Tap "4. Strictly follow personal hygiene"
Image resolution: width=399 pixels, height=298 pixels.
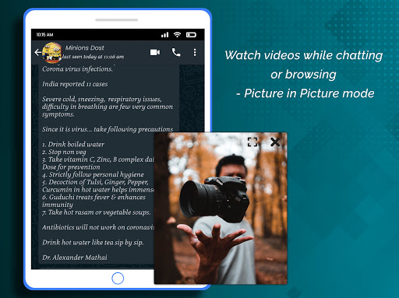pyautogui.click(x=93, y=174)
